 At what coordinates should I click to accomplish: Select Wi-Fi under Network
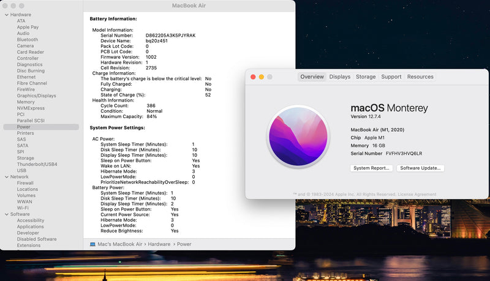click(23, 208)
